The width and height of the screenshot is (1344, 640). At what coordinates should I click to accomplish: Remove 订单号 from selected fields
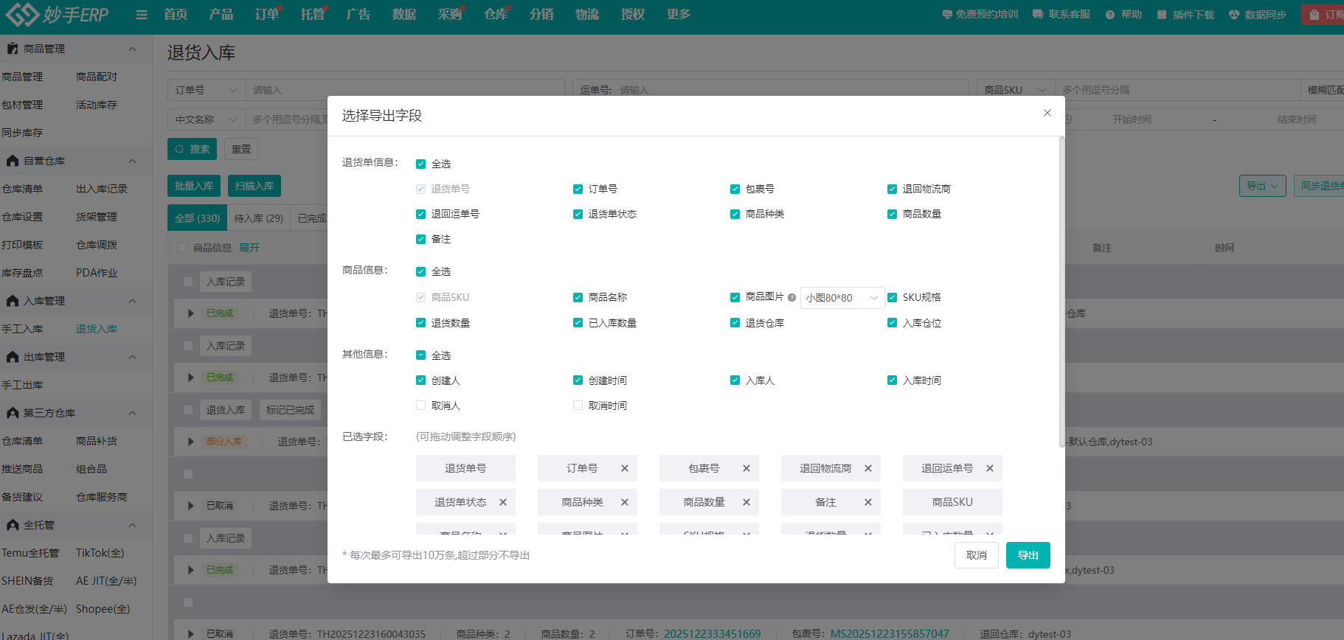point(625,468)
